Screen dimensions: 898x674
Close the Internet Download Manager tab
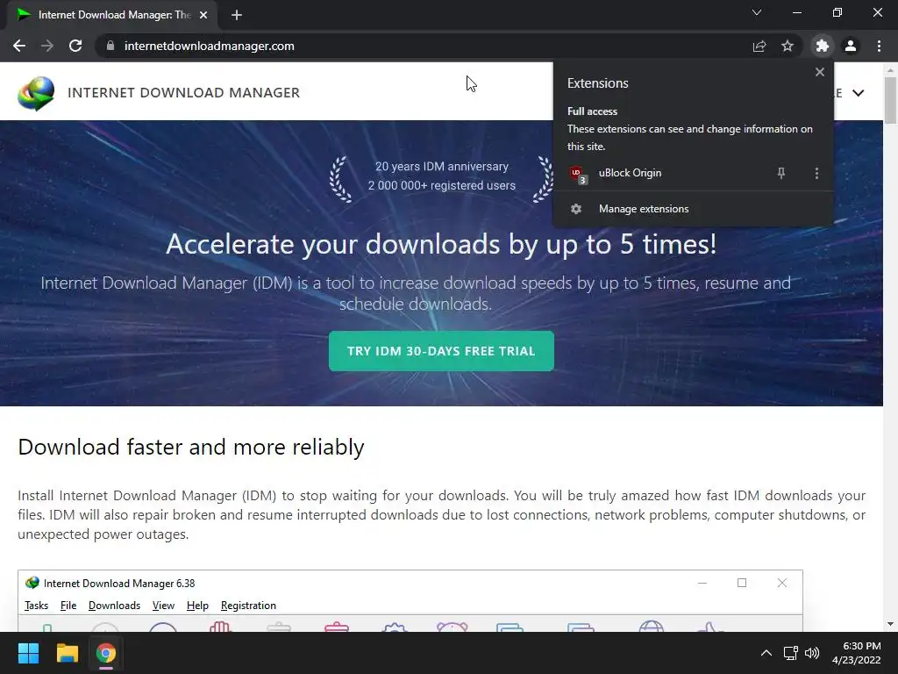(x=203, y=15)
